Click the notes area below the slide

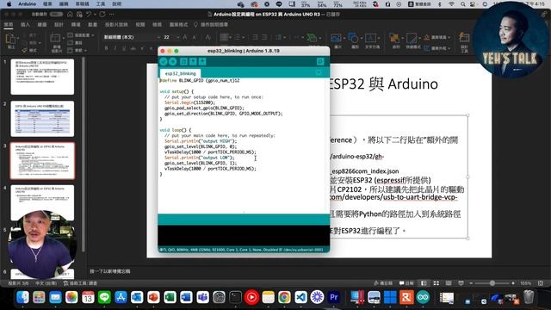click(110, 271)
